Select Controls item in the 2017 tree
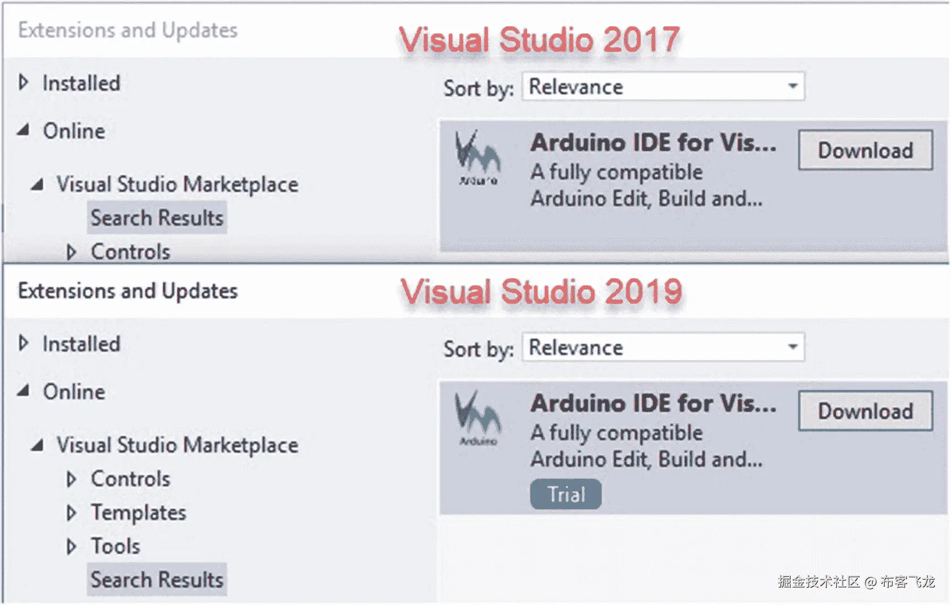 click(131, 252)
